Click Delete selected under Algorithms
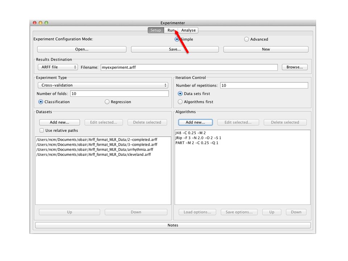The image size is (348, 261). [285, 122]
